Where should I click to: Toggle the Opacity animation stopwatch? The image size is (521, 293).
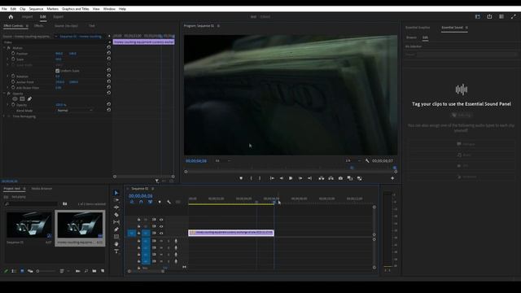tap(13, 105)
